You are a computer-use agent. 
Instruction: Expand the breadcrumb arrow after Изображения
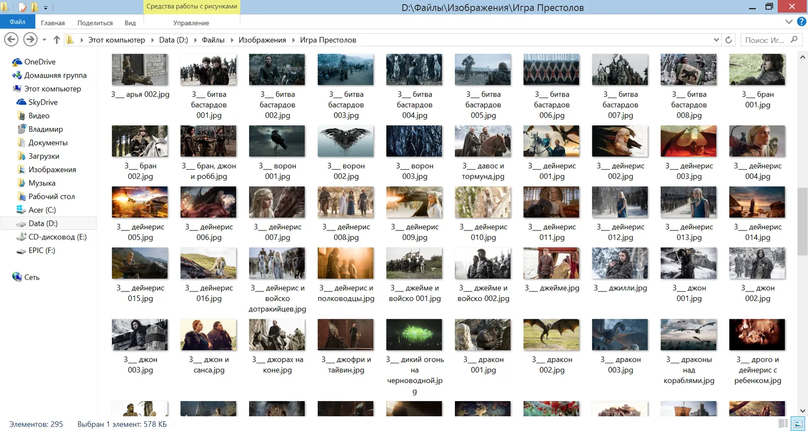tap(293, 40)
